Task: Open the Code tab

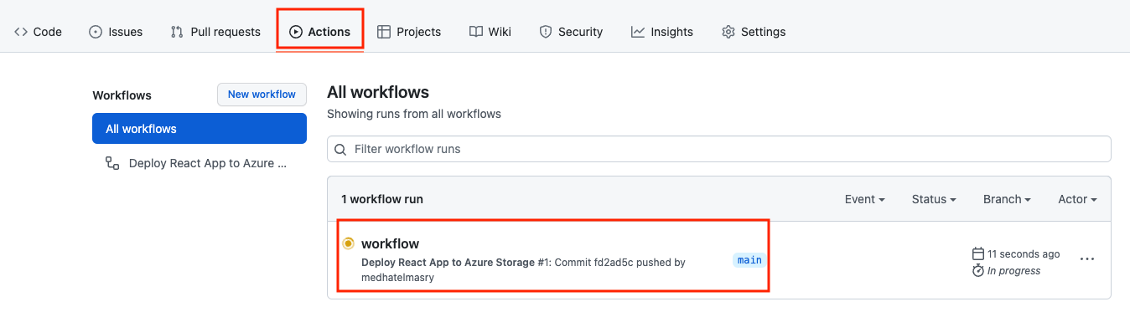Action: click(x=38, y=32)
